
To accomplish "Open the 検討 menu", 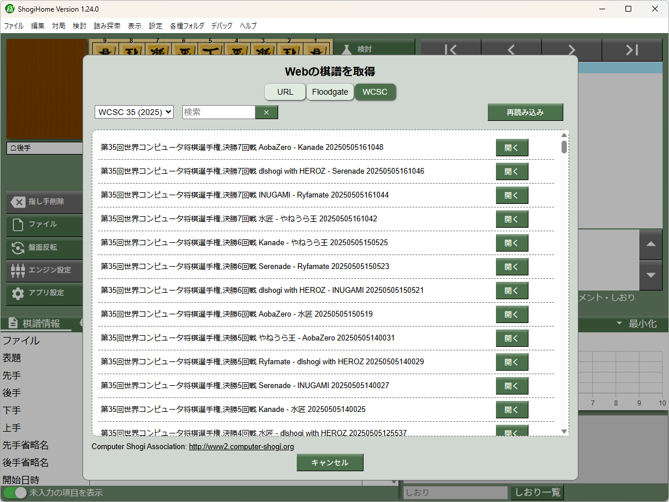I will [80, 26].
